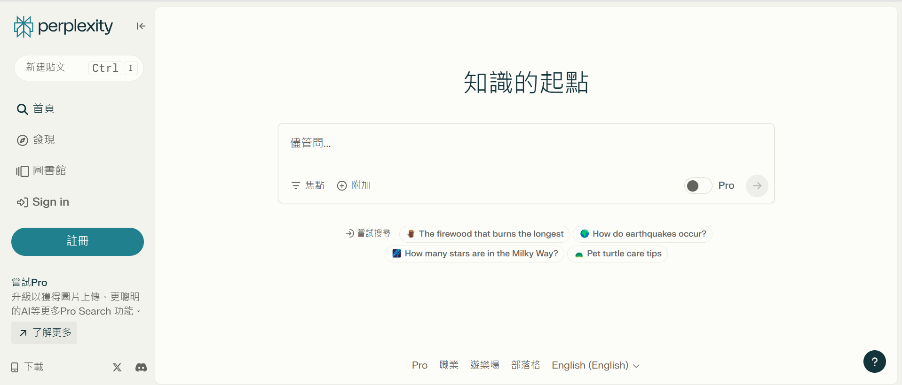
Task: Click 了解更多 learn more button
Action: pos(45,333)
